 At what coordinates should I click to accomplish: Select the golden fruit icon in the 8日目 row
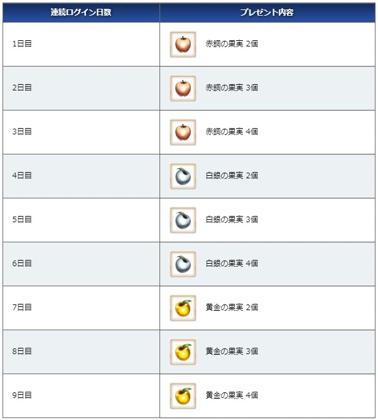(x=183, y=352)
